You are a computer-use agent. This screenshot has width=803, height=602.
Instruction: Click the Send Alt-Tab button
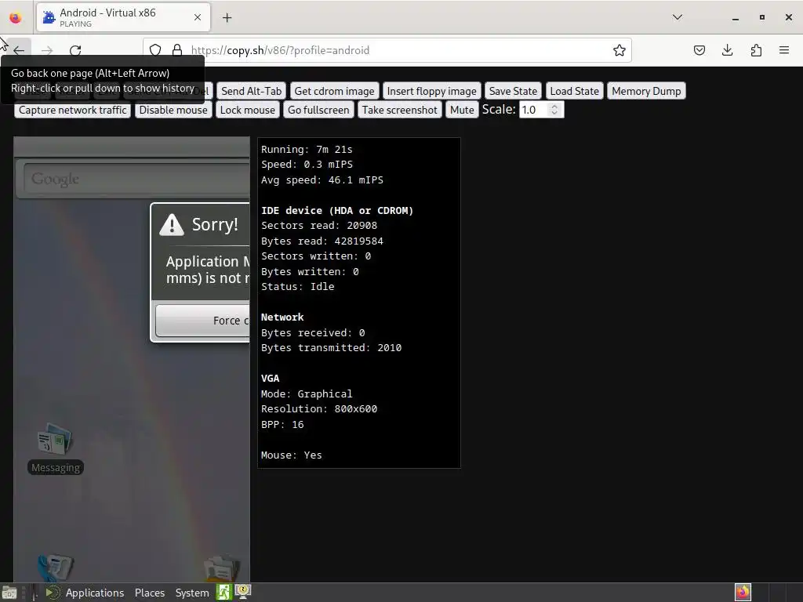point(252,91)
